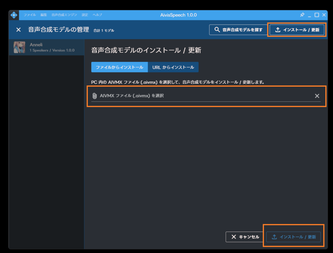Click the Anneli avatar thumbnail

19,47
